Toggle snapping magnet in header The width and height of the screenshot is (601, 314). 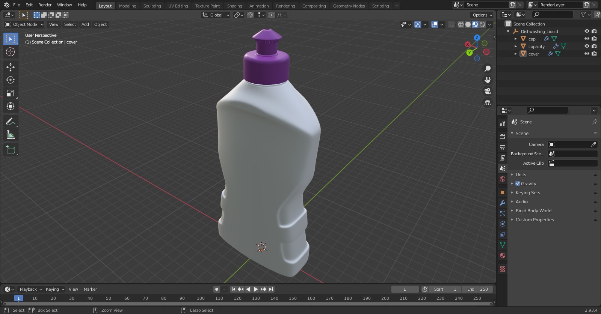click(x=250, y=15)
